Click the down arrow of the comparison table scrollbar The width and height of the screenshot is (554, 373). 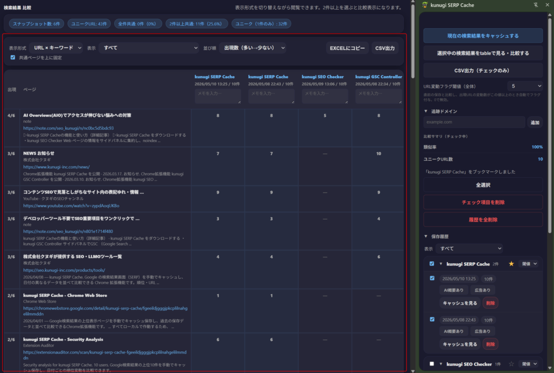[x=413, y=371]
